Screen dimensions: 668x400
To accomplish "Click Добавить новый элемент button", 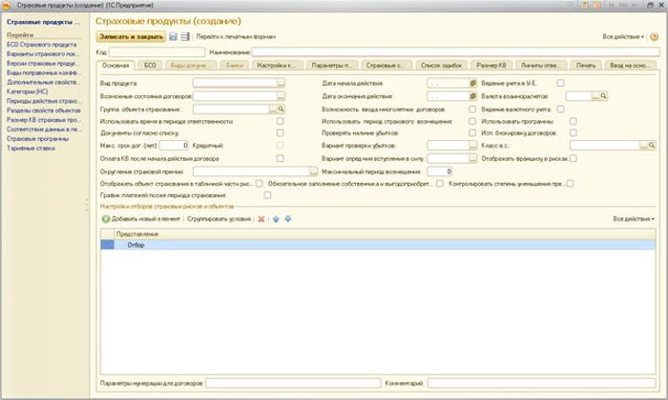I will point(141,219).
